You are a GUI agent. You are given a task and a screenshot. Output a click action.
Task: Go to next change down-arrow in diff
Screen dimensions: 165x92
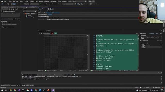pyautogui.click(x=41, y=33)
